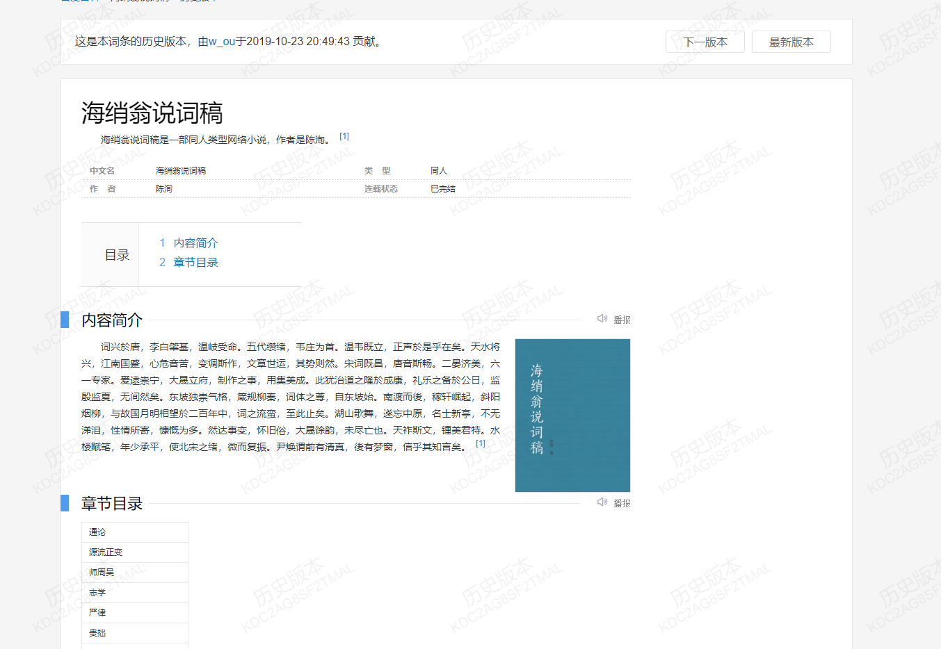Select the 通论 chapter row
Viewport: 941px width, 649px height.
click(x=135, y=532)
